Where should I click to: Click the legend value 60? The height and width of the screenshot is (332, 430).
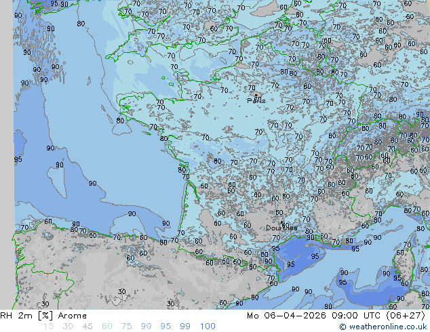[107, 327]
